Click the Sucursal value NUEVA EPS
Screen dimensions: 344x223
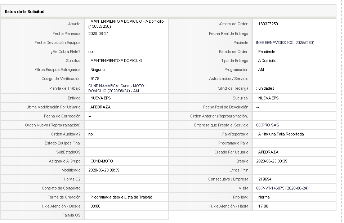pos(268,98)
